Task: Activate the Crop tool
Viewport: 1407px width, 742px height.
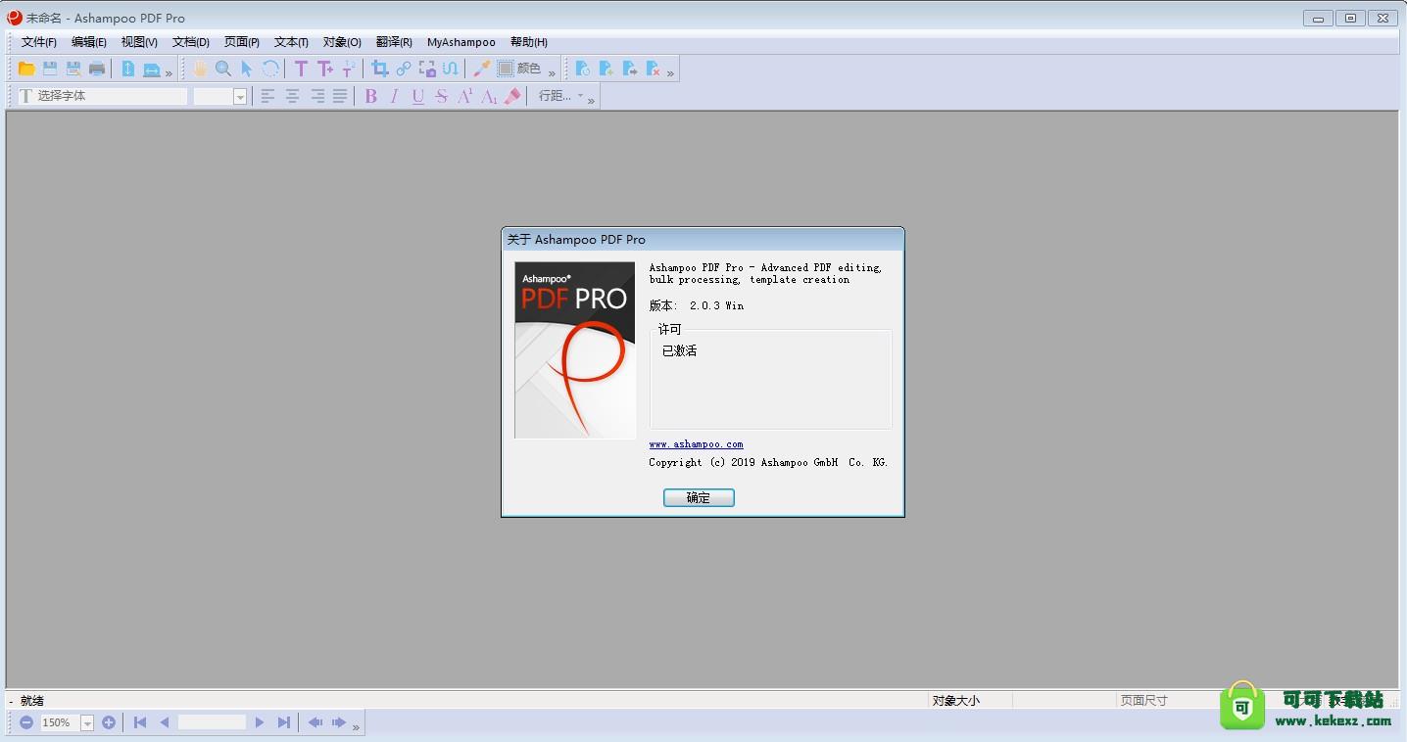Action: point(379,69)
